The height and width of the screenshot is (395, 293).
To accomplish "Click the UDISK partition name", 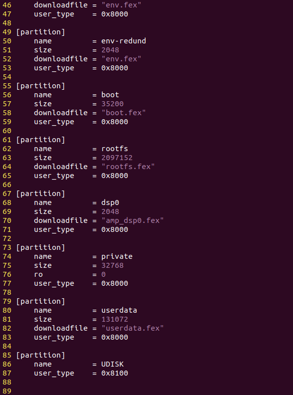I will pyautogui.click(x=112, y=364).
